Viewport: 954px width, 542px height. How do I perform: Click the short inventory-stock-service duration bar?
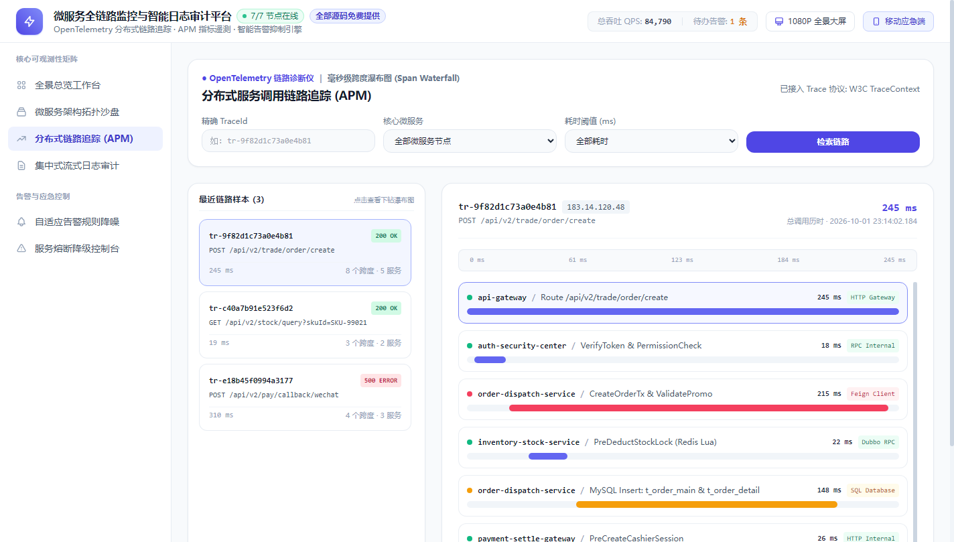tap(548, 456)
